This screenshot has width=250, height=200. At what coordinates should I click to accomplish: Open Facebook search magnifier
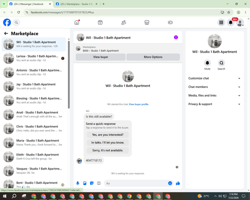[16, 22]
